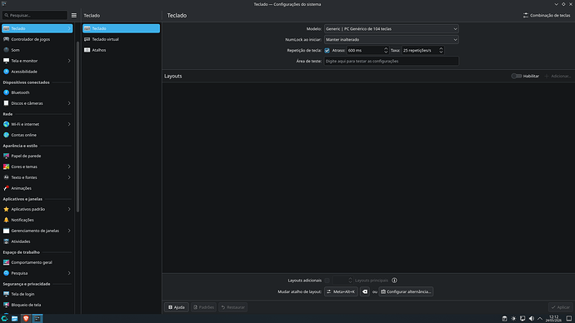Launch Brave browser from the taskbar
The image size is (575, 323).
26,319
